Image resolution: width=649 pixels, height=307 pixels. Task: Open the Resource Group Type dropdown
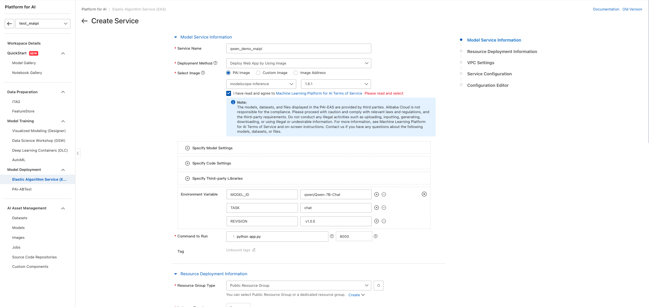coord(298,286)
